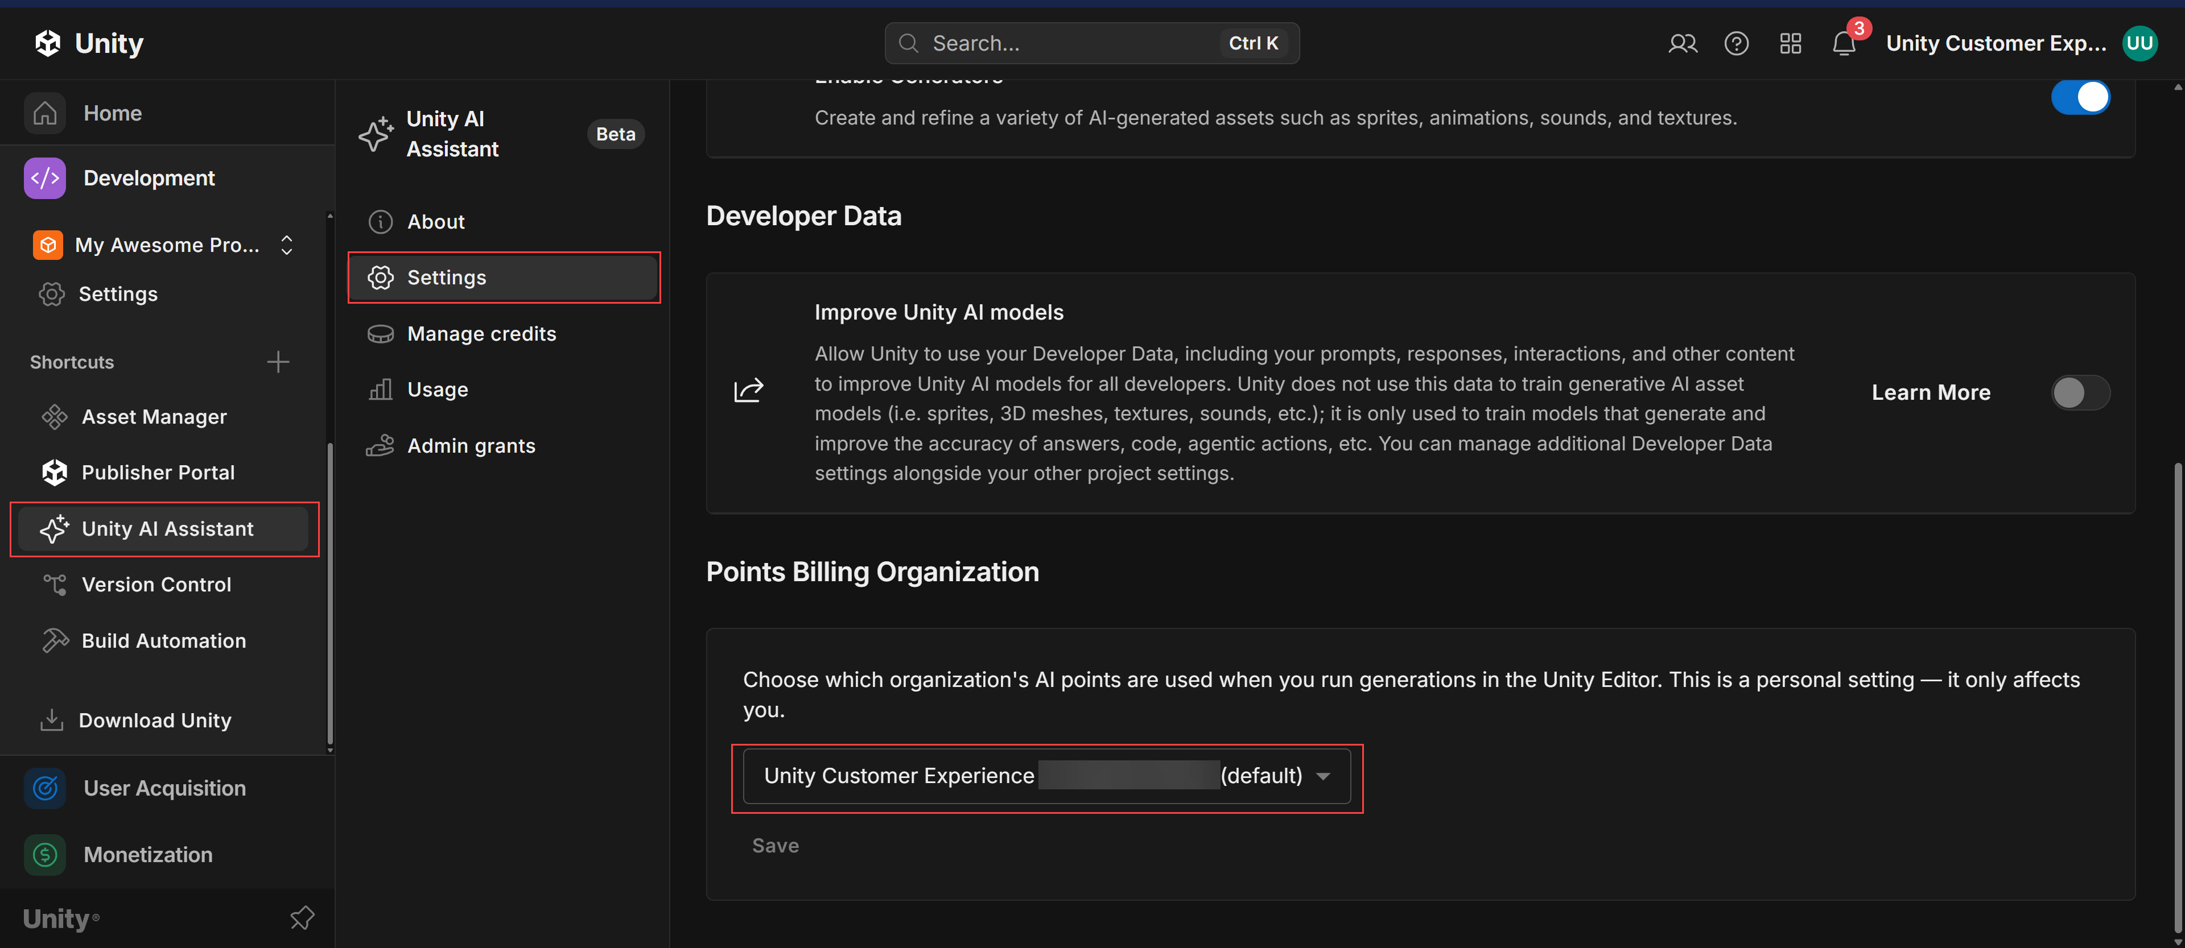Open Admin grants page

point(505,446)
